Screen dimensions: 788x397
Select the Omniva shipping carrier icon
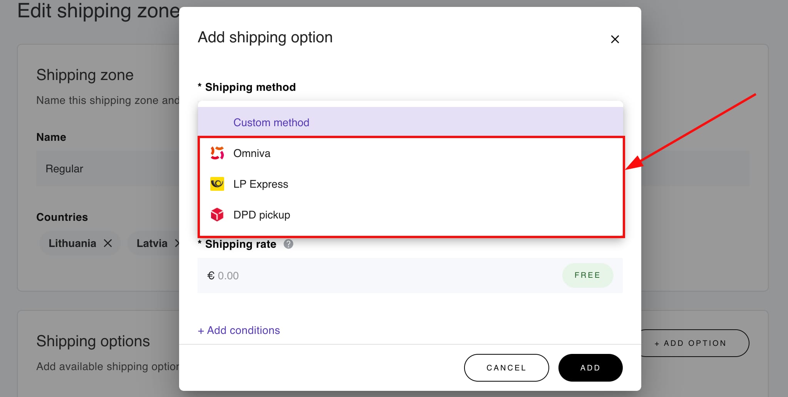point(217,153)
